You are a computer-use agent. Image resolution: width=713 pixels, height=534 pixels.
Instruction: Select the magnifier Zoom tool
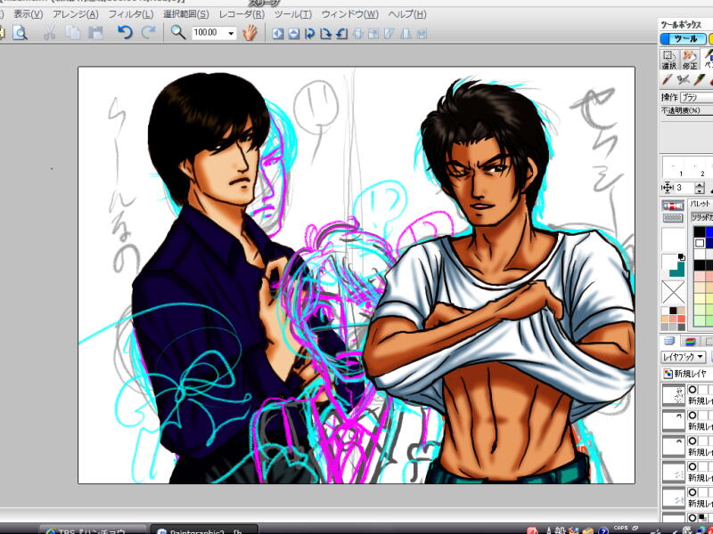177,33
